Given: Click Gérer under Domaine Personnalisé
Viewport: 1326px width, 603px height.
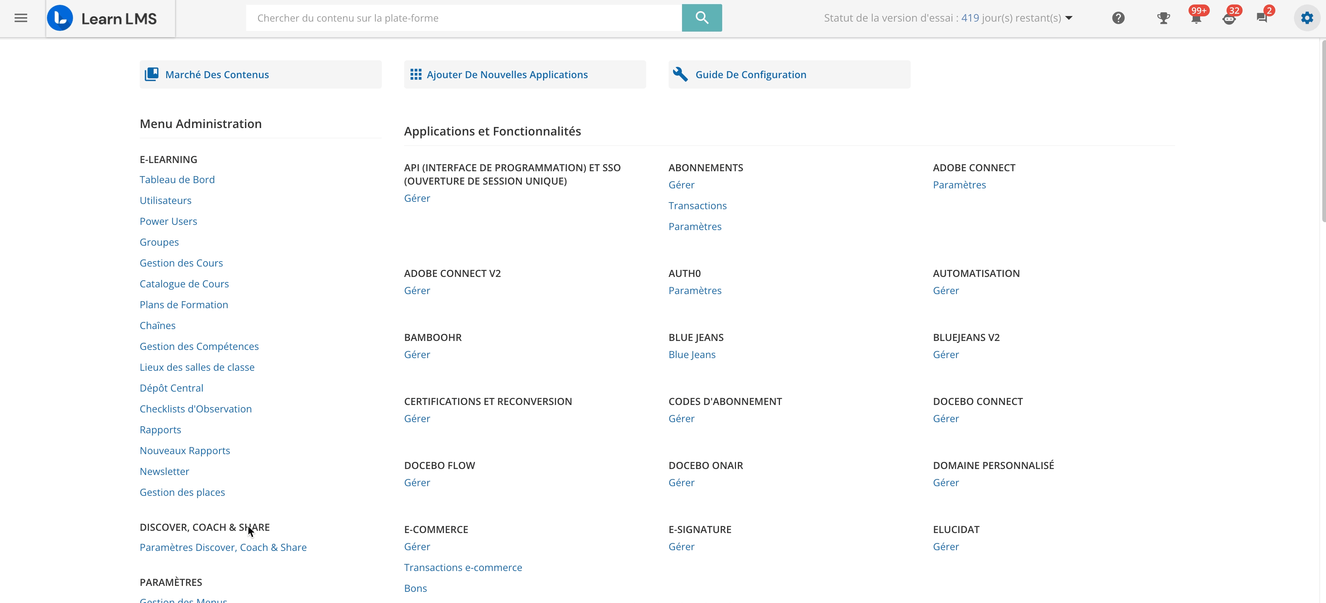Looking at the screenshot, I should (946, 483).
